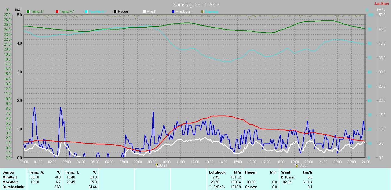Viewport: 391px width, 190px height.
Task: Click the white Wind legend square
Action: (x=144, y=12)
